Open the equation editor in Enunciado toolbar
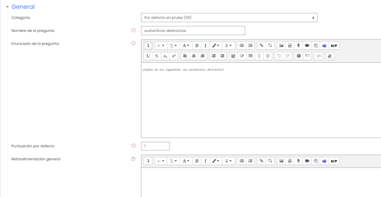 (x=233, y=56)
